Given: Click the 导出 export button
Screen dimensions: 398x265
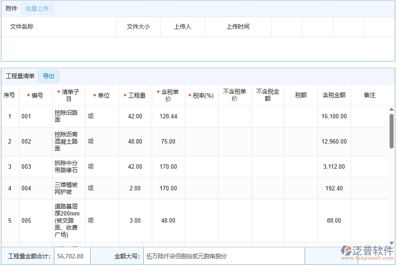Looking at the screenshot, I should coord(49,76).
